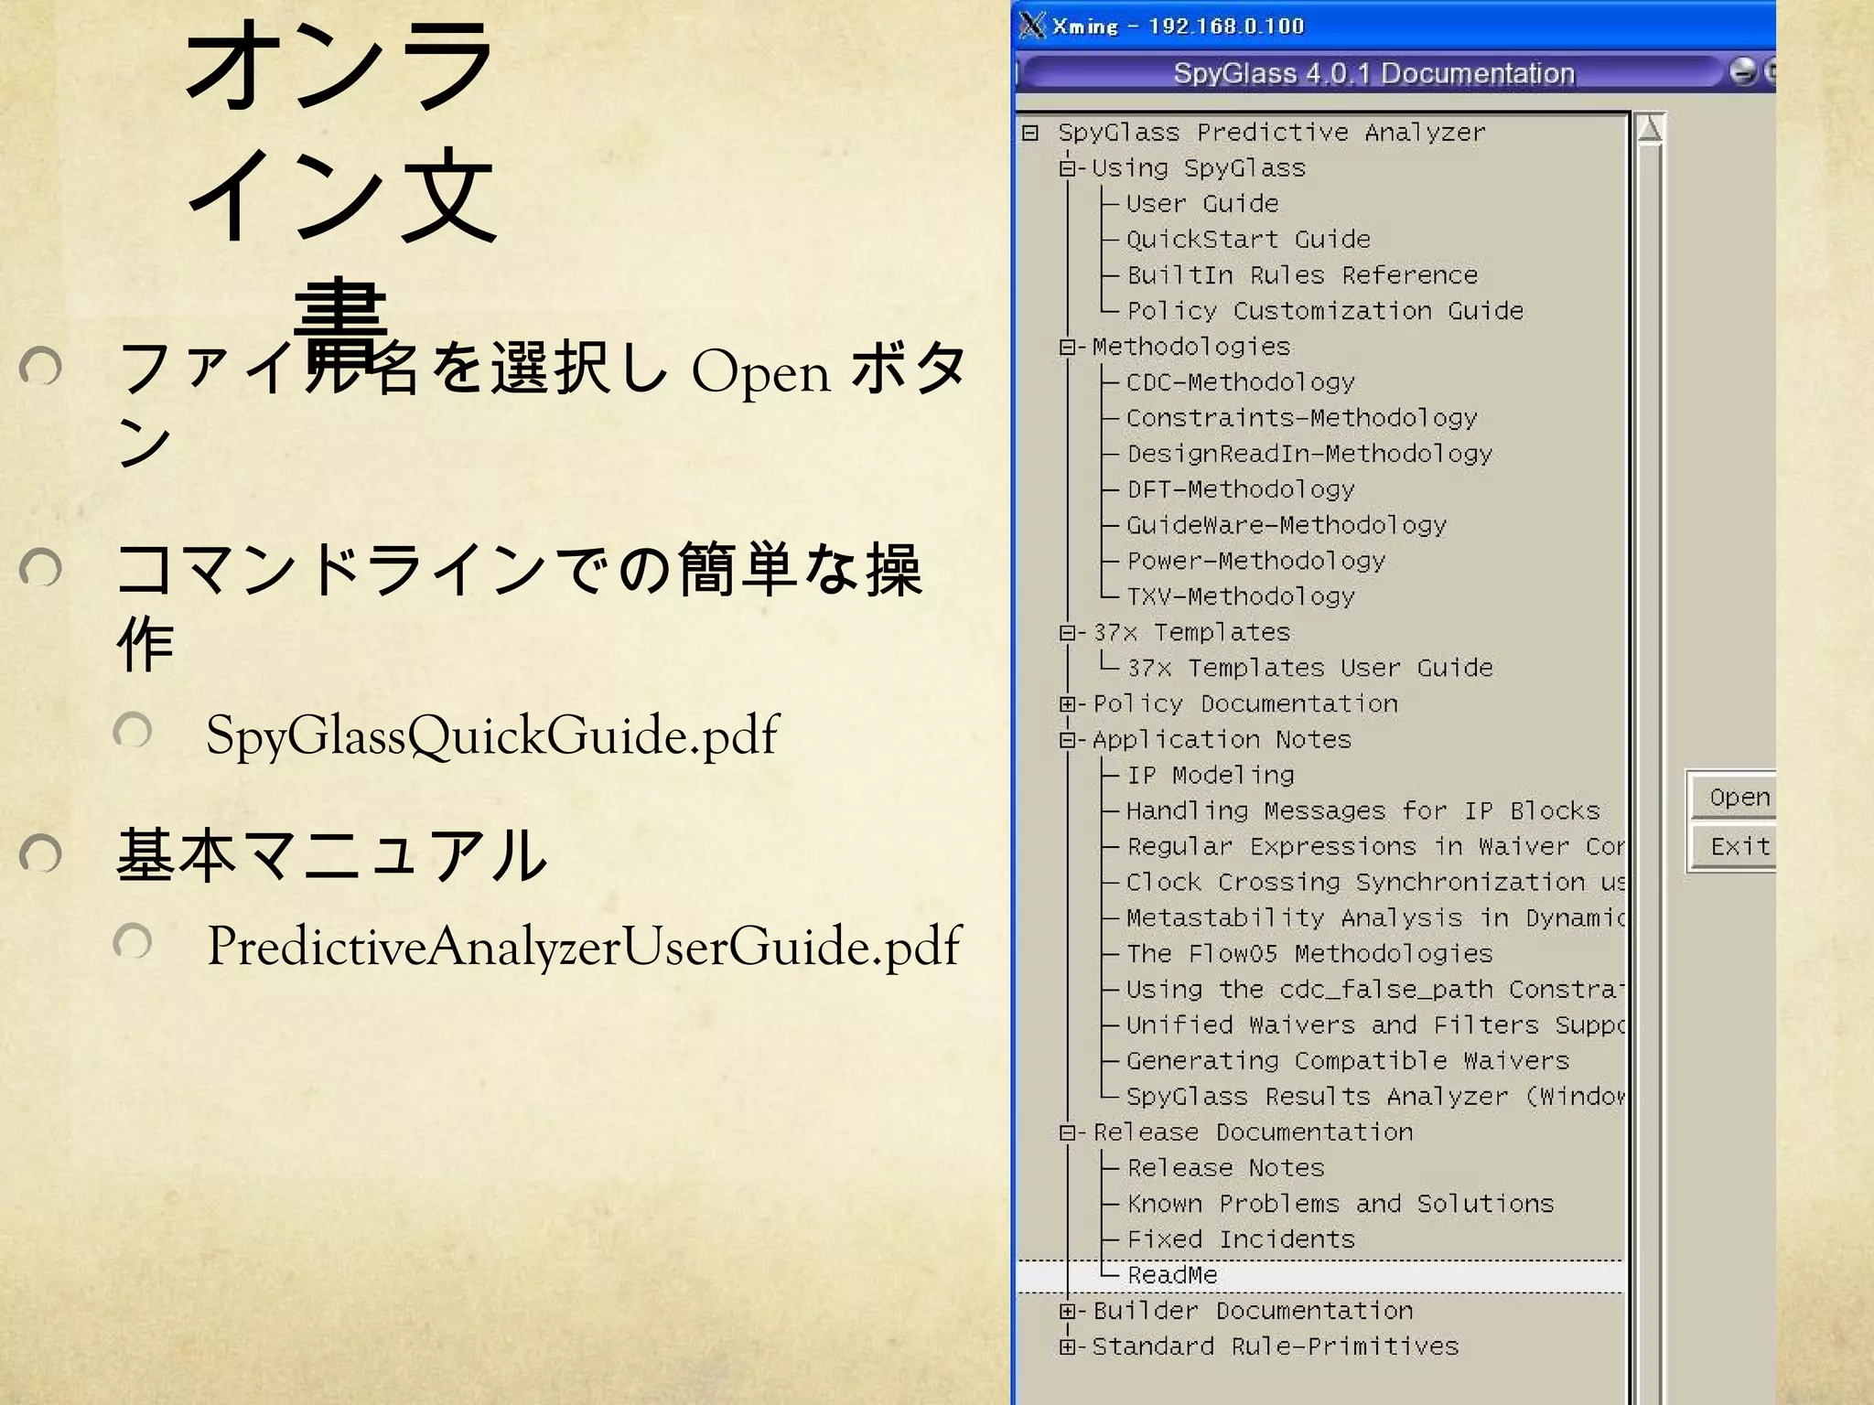Viewport: 1874px width, 1405px height.
Task: Select Release Notes document
Action: click(x=1225, y=1168)
